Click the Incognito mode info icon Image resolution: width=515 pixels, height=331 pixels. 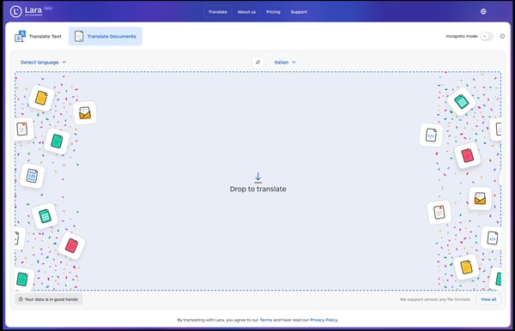(x=502, y=36)
